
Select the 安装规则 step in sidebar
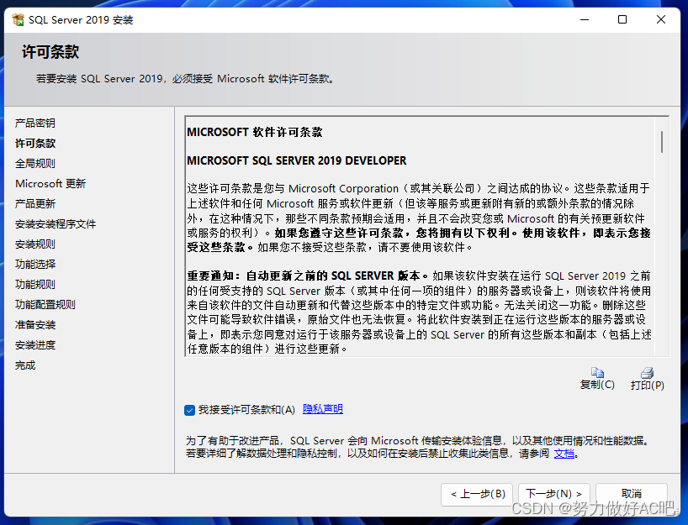tap(35, 244)
